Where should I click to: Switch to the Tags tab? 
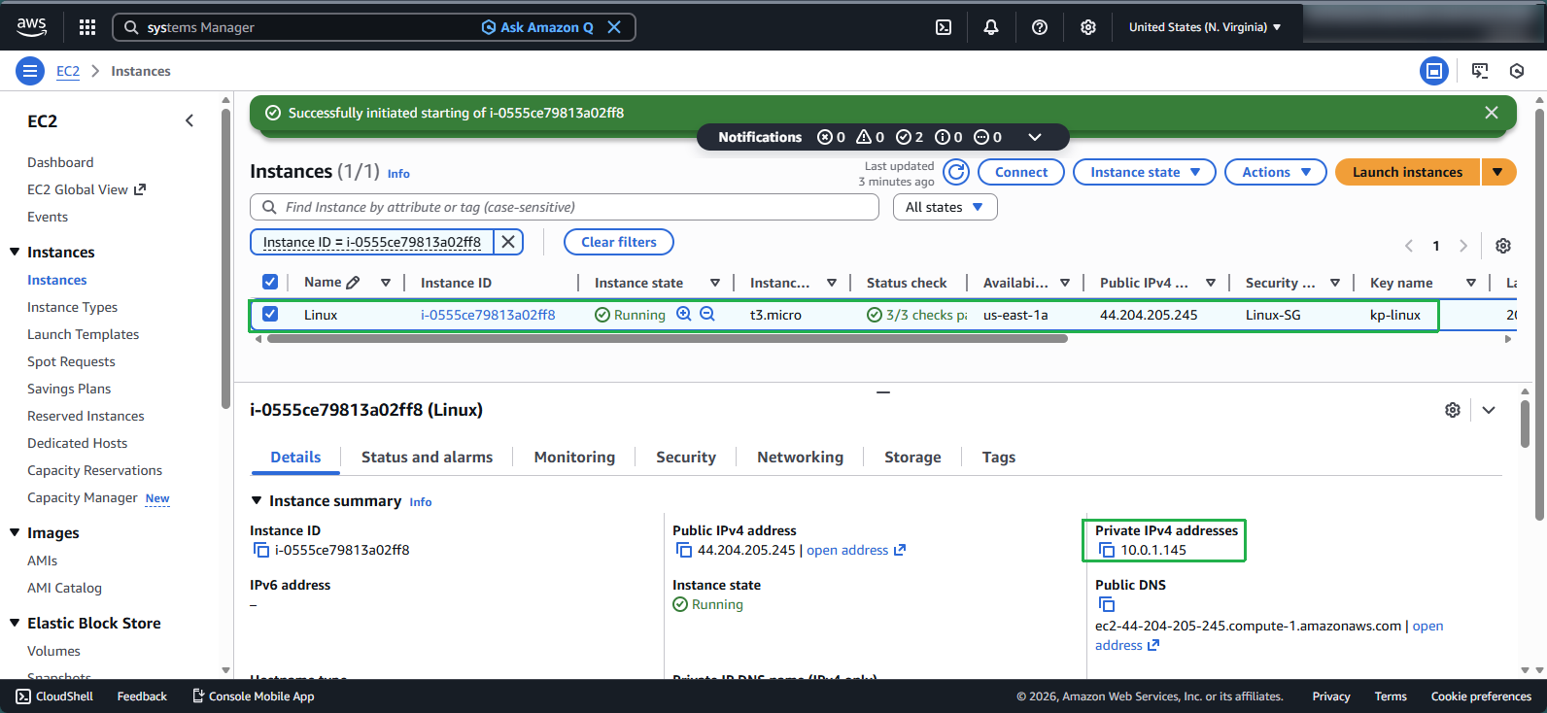999,457
